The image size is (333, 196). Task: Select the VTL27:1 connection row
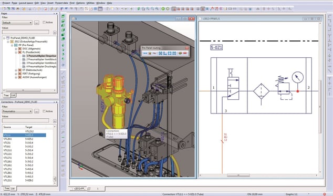[24, 169]
